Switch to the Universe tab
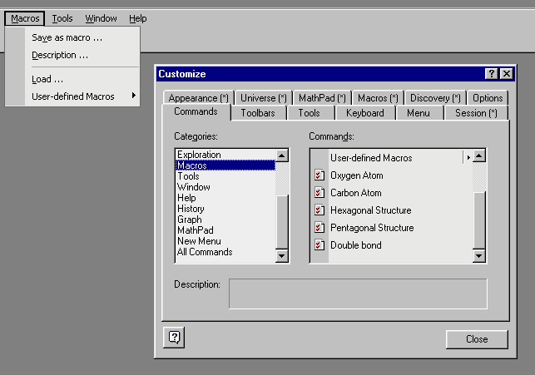 (x=264, y=98)
